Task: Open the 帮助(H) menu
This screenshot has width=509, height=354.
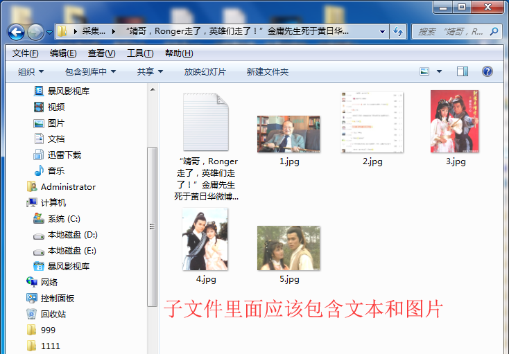Action: click(x=179, y=53)
